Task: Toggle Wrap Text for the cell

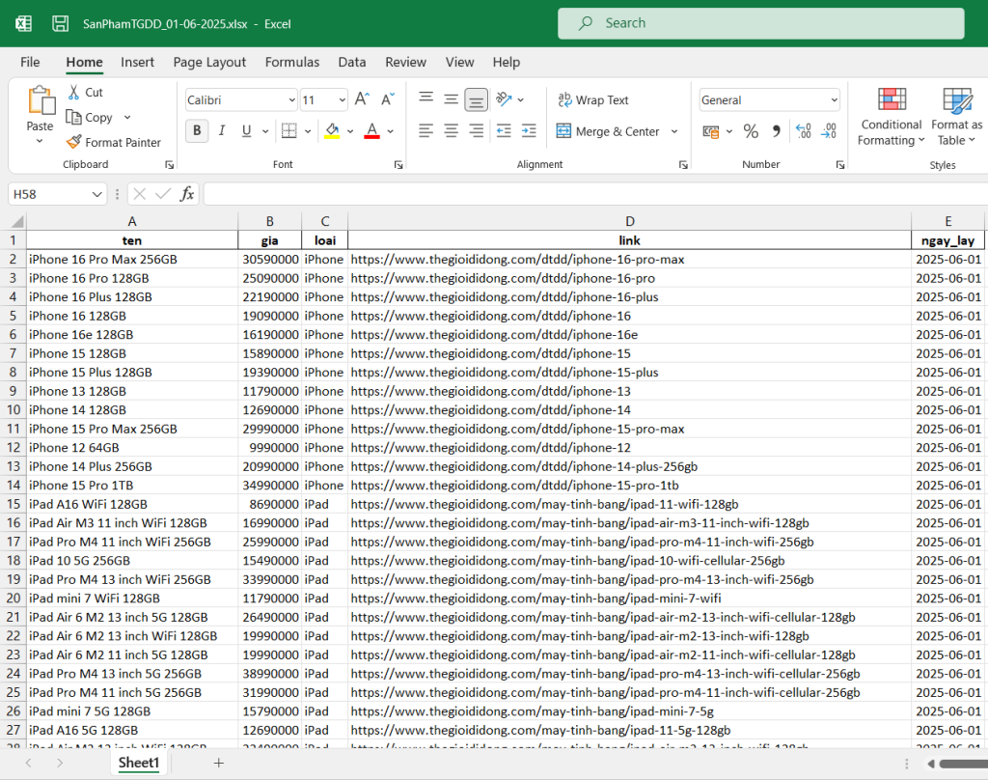Action: pos(593,99)
